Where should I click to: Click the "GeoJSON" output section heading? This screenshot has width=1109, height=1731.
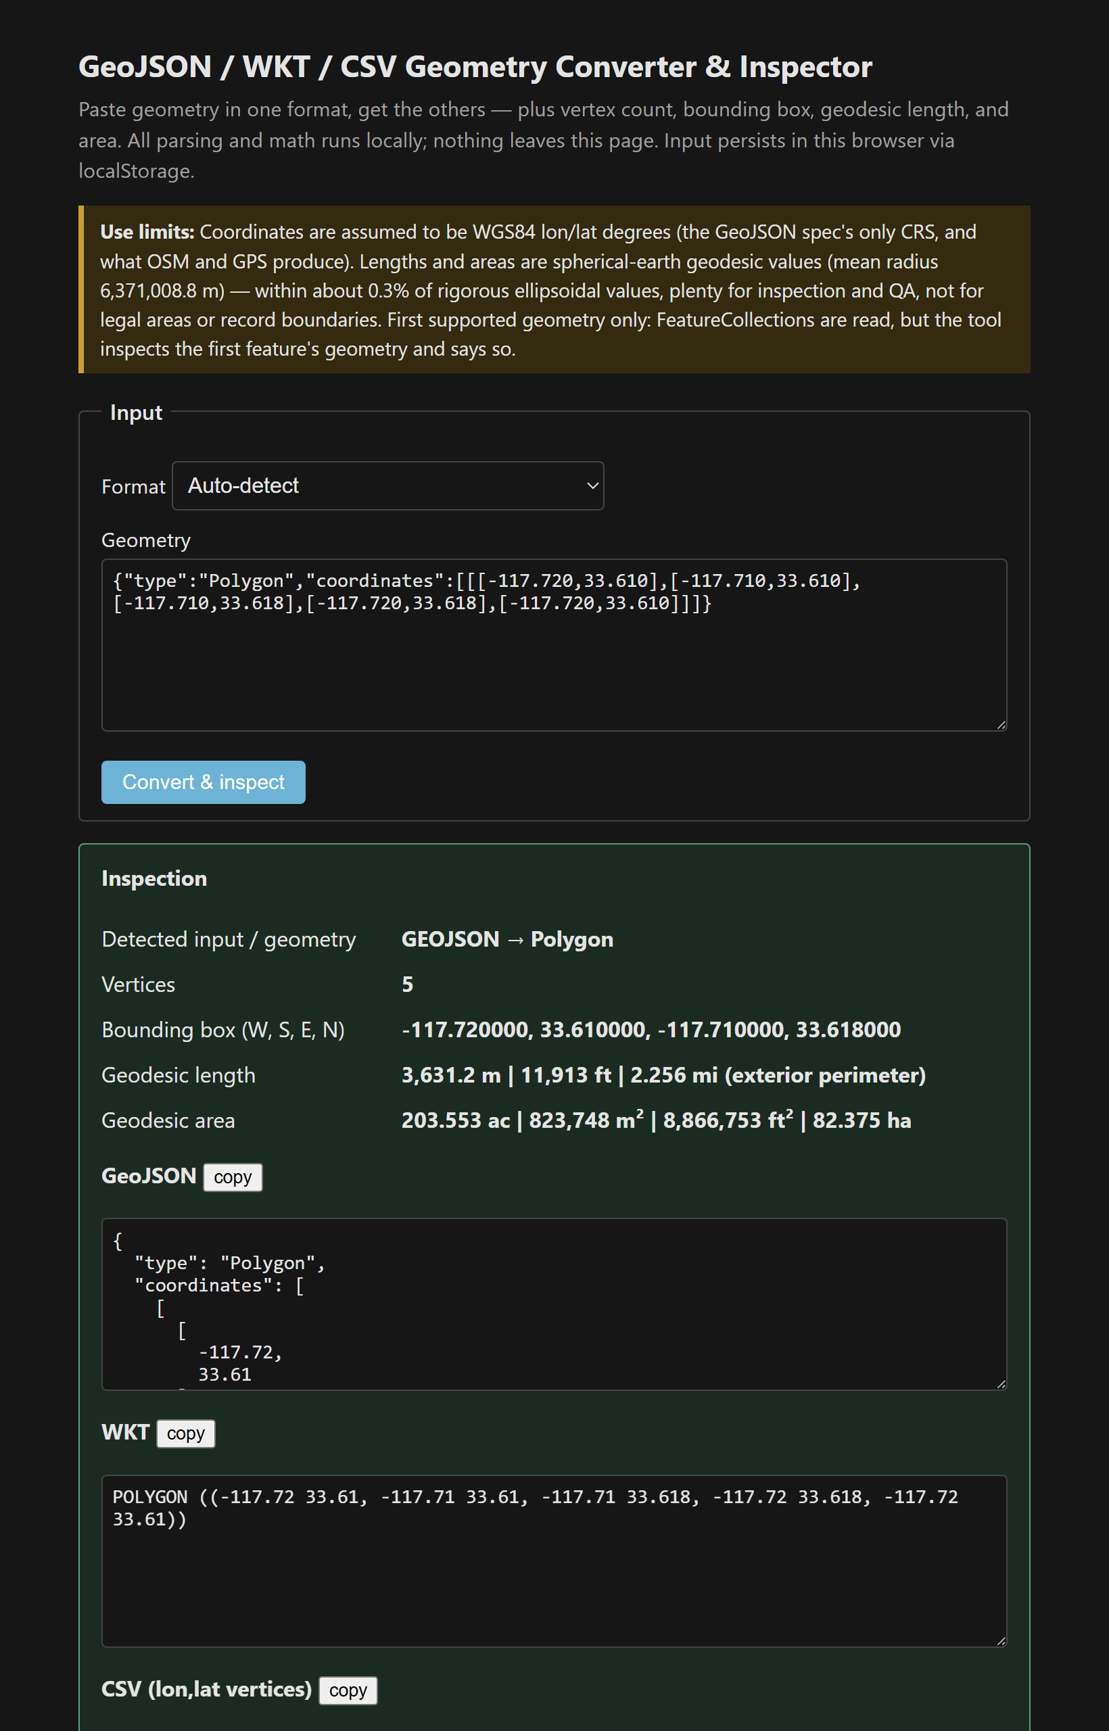[149, 1177]
